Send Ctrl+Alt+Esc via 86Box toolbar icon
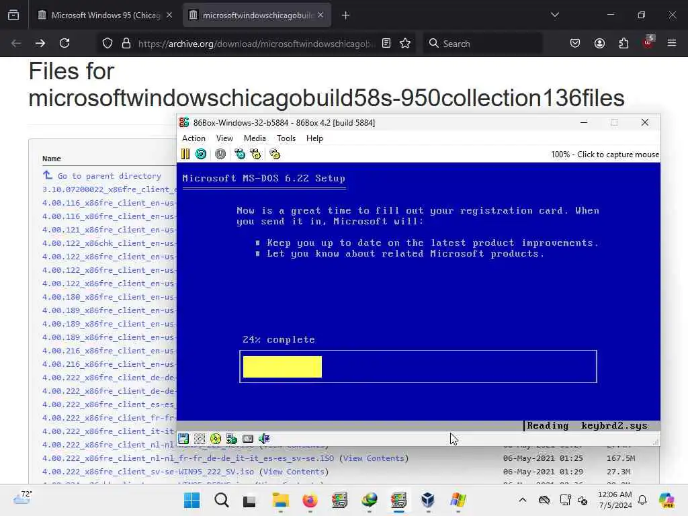688x516 pixels. (255, 154)
